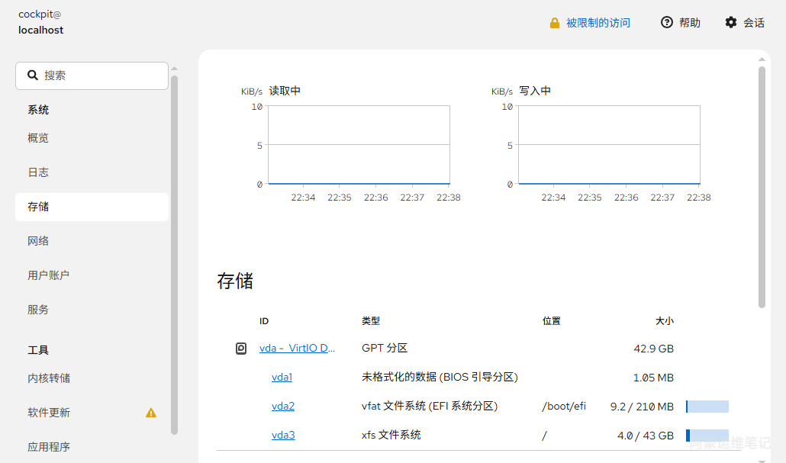Click the vda2 usage bar
Image resolution: width=786 pixels, height=463 pixels.
707,407
